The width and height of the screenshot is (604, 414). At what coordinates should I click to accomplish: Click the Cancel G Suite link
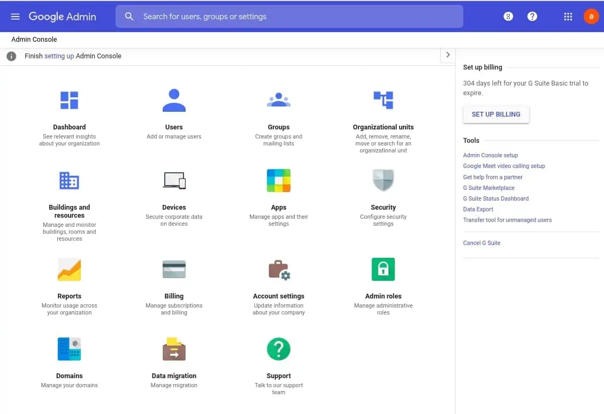click(481, 243)
